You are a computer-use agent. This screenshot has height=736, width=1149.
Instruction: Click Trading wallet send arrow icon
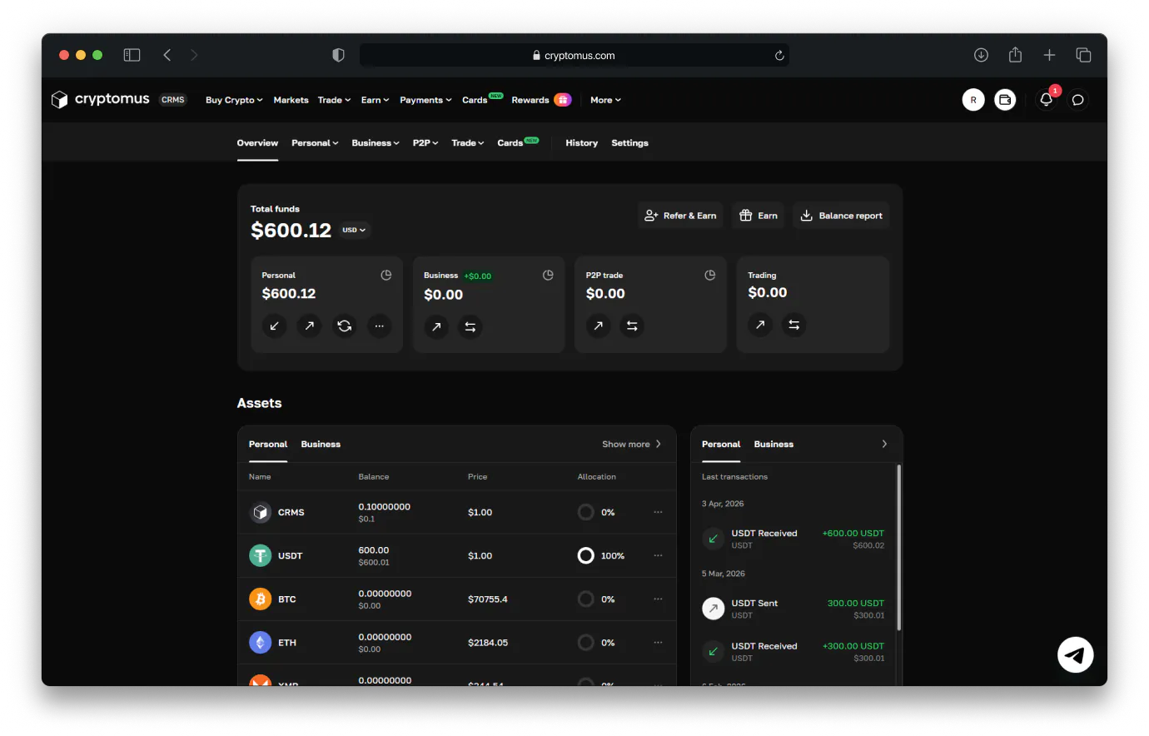coord(760,325)
